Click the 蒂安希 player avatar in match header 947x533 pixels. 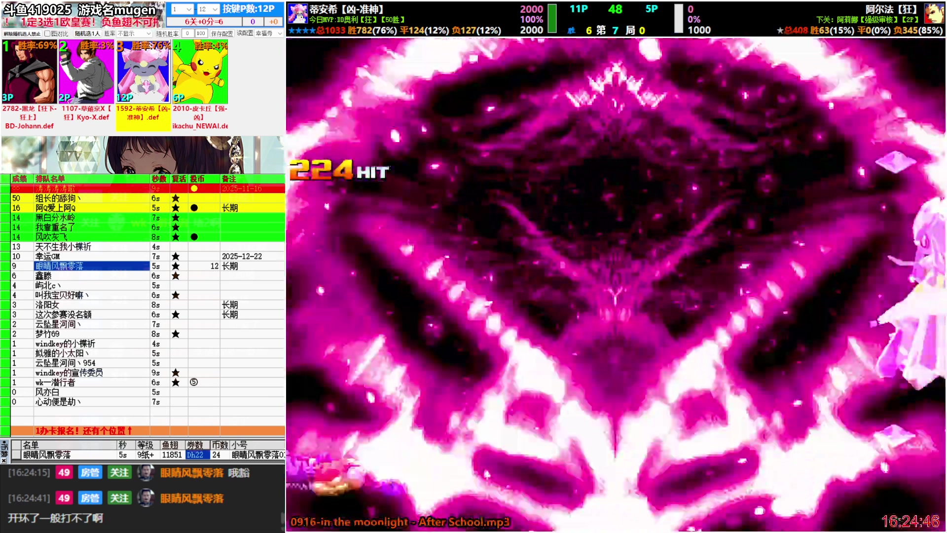click(x=297, y=13)
